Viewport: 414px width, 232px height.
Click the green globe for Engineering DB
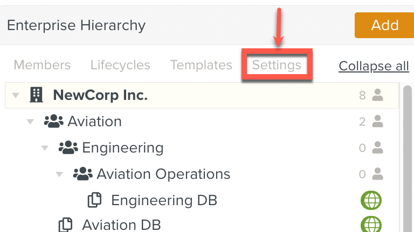point(371,200)
